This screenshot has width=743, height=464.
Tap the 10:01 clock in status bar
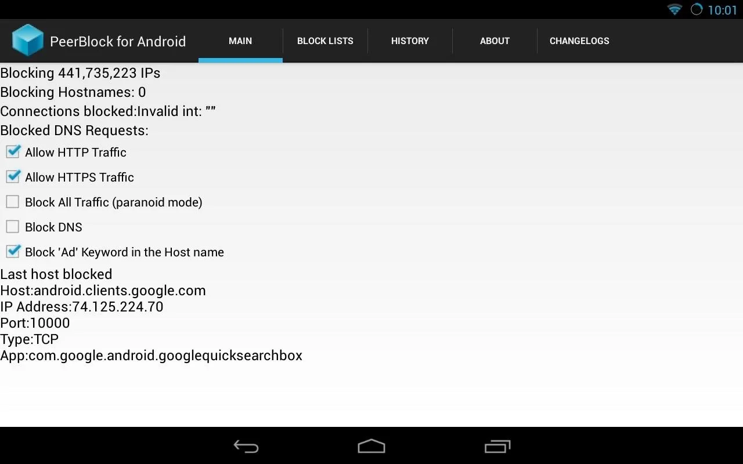722,10
